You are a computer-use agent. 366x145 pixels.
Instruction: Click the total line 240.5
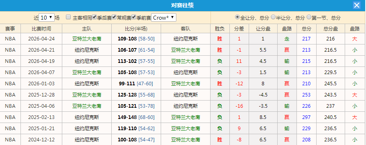331,117
